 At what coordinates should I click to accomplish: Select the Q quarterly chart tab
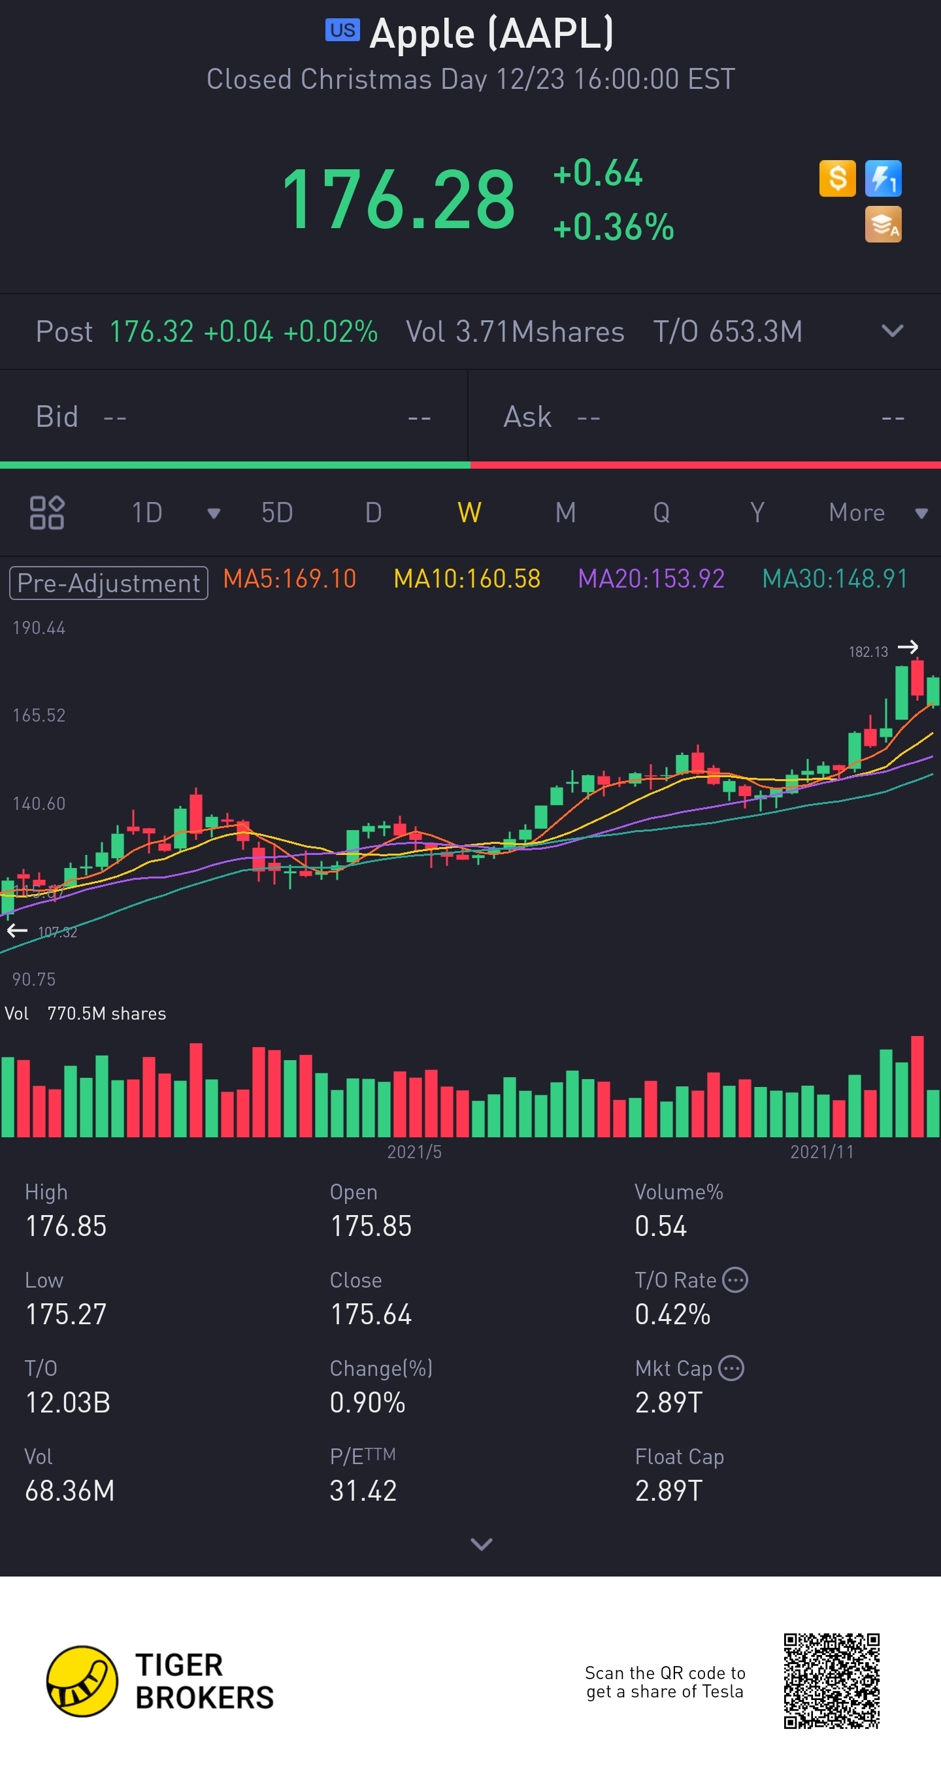(x=661, y=512)
